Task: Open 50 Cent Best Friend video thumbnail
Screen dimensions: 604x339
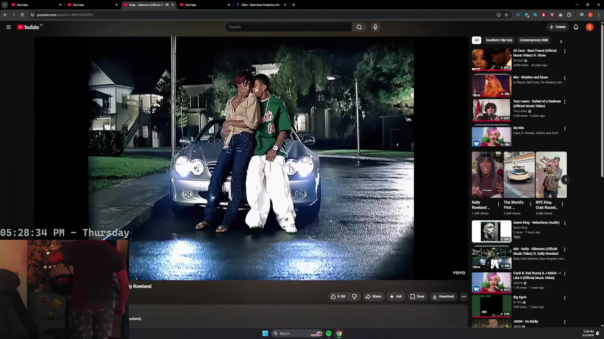Action: [491, 59]
